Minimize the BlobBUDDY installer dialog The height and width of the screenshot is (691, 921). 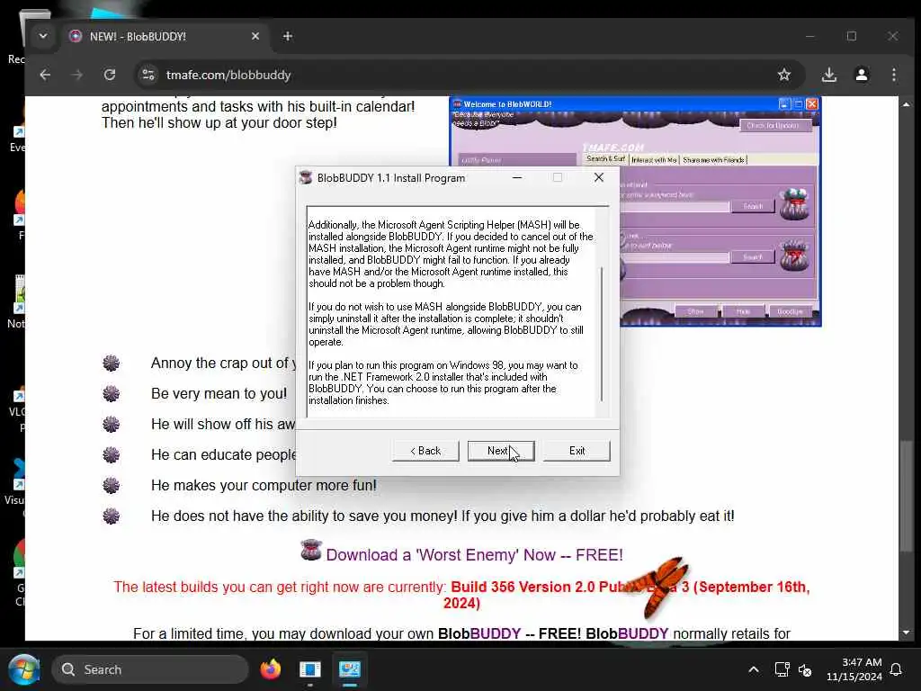[517, 177]
